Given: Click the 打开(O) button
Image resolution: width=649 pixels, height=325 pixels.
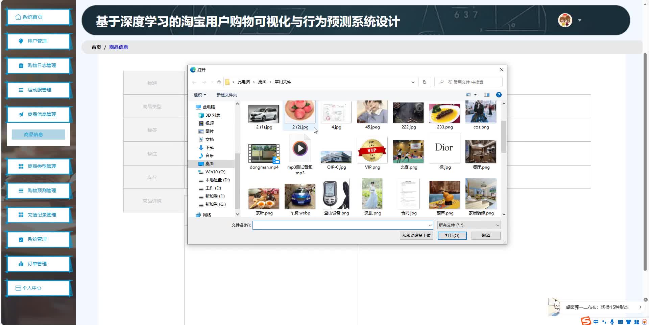Looking at the screenshot, I should (452, 235).
